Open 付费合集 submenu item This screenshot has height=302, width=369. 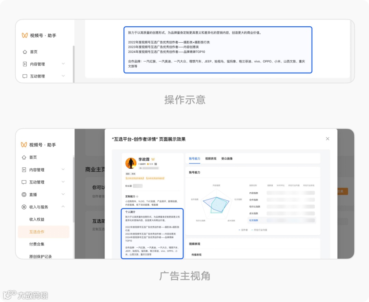(37, 244)
